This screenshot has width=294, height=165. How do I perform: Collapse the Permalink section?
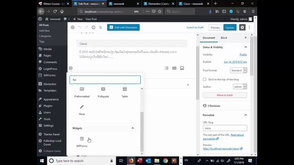(x=246, y=115)
